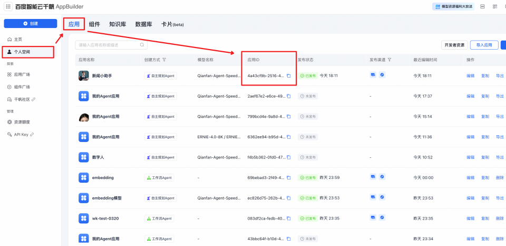Copy the 数字人 application ID

[x=289, y=157]
